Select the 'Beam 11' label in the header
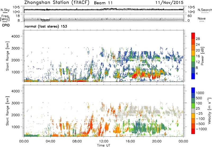Screen dimensions: 212x147 [x=103, y=3]
